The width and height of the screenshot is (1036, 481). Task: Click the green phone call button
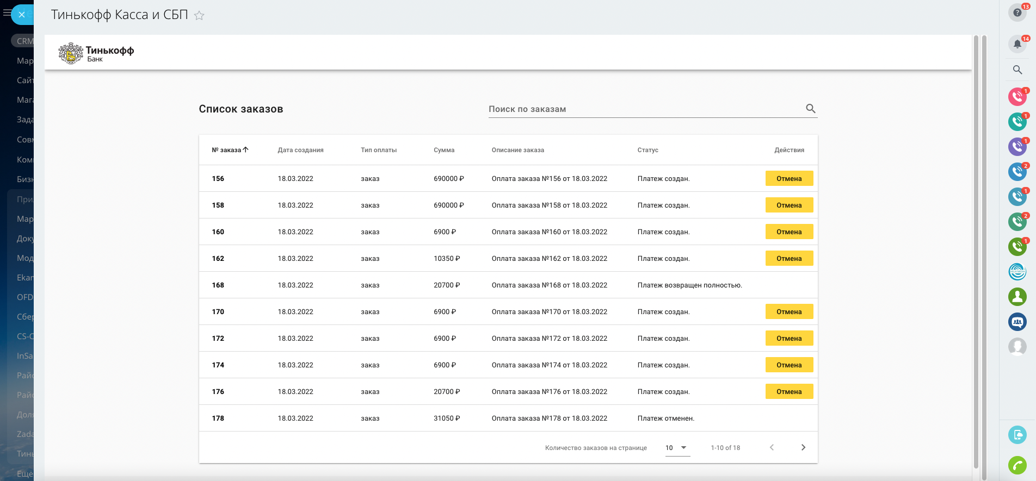click(x=1017, y=465)
